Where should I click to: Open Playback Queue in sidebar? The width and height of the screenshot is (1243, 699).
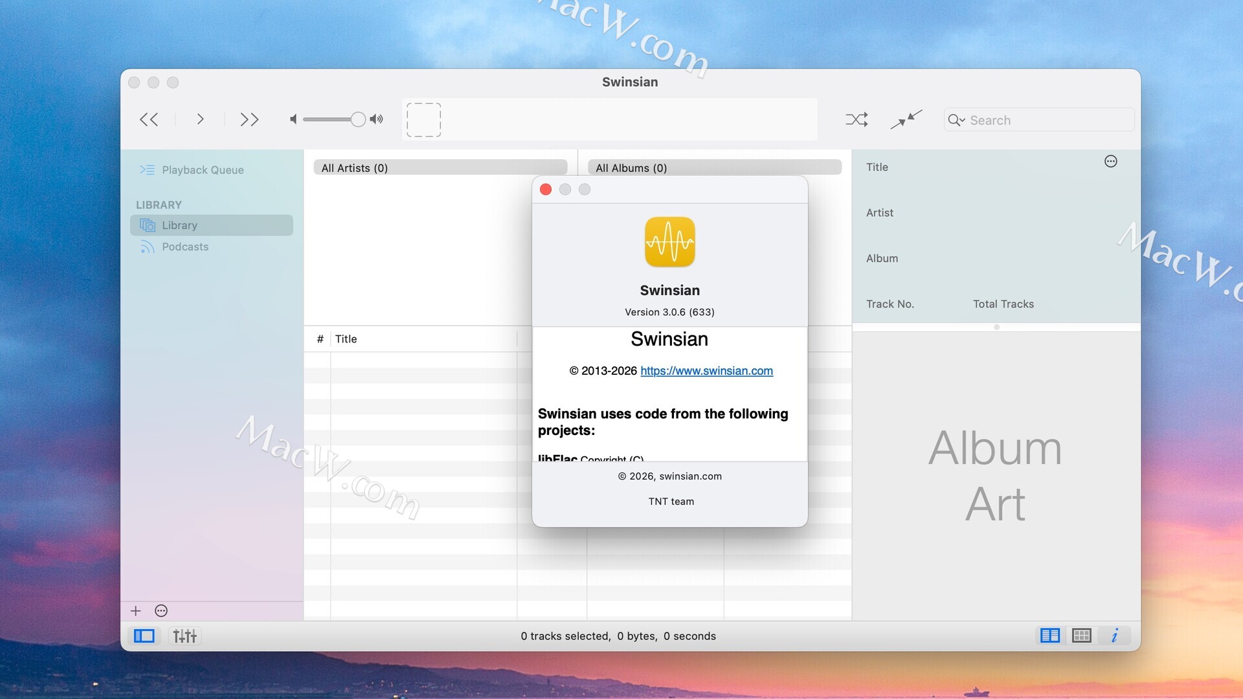202,170
